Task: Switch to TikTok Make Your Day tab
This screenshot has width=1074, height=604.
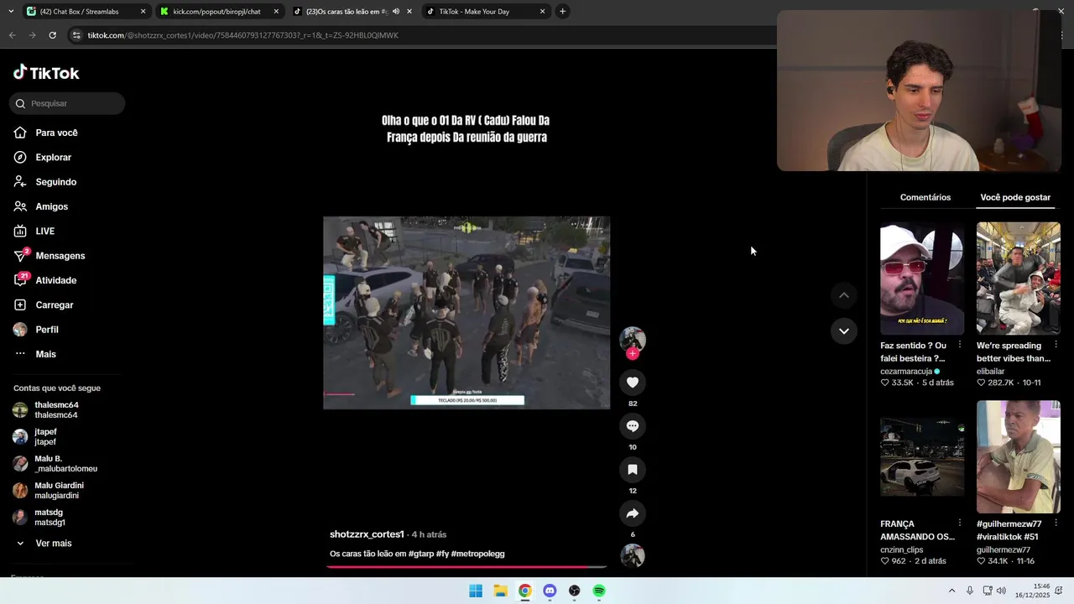Action: [x=485, y=12]
